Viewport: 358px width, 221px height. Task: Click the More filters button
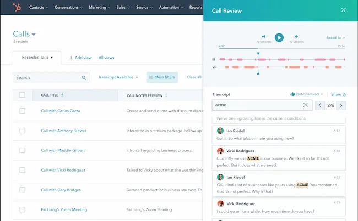(x=162, y=77)
